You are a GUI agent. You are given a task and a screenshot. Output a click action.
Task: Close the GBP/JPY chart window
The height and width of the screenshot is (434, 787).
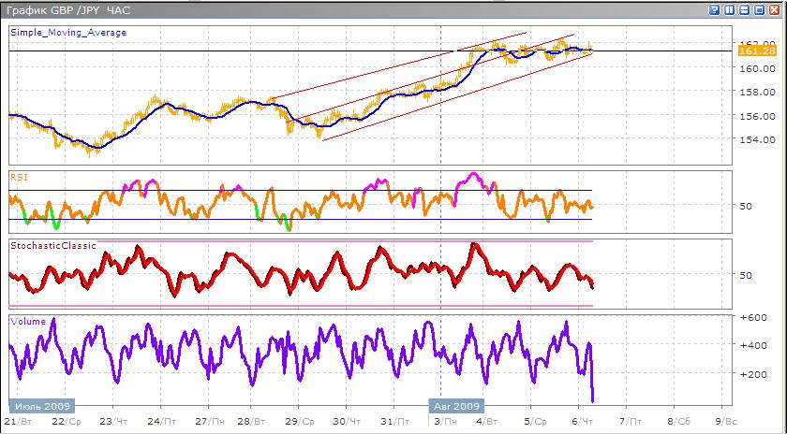click(x=775, y=10)
